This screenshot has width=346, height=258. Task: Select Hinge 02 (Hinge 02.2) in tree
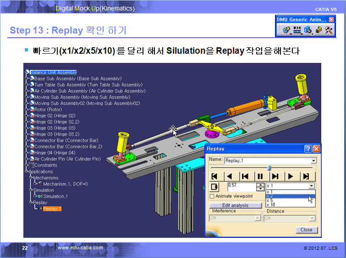(57, 122)
